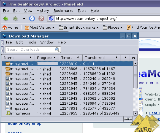Open Download Manager Tools menu
Screen dimensions: 160x133
tap(31, 42)
